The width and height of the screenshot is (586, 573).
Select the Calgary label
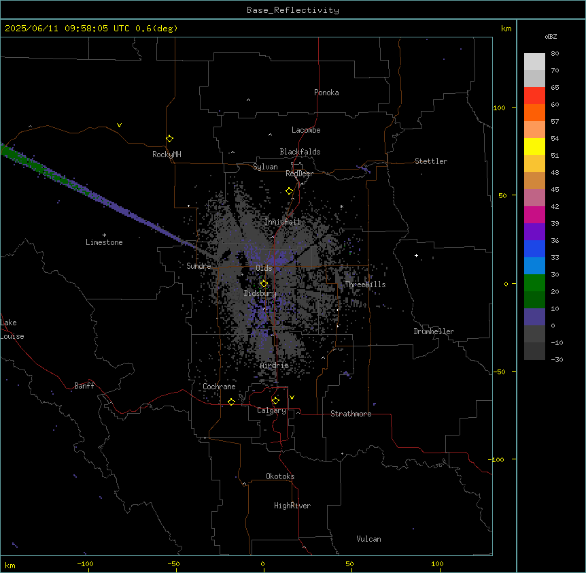[x=271, y=410]
